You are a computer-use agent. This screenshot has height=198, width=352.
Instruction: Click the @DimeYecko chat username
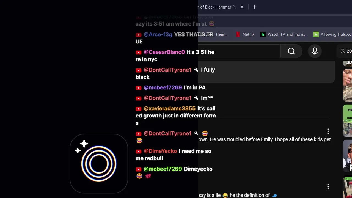click(x=160, y=151)
